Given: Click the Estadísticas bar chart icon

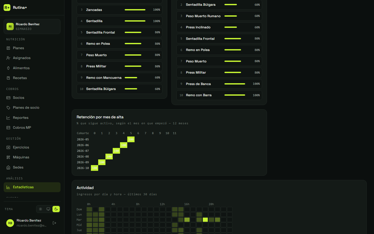Looking at the screenshot, I should point(8,187).
